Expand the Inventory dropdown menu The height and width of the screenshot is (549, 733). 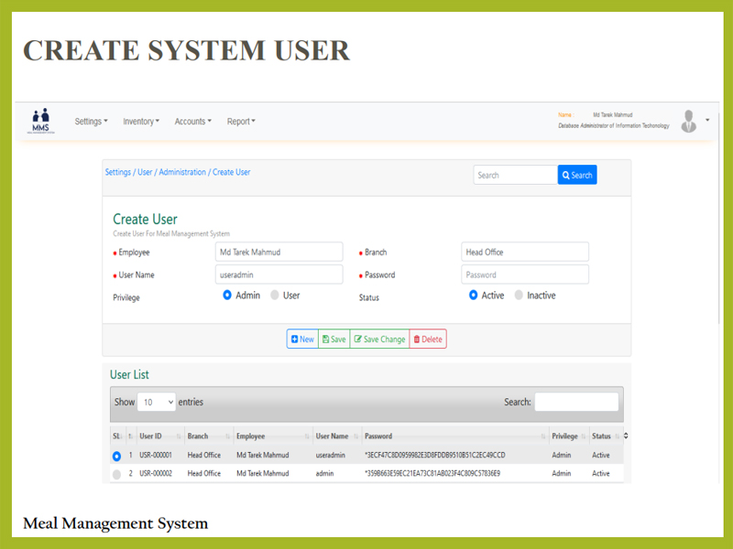pos(141,122)
